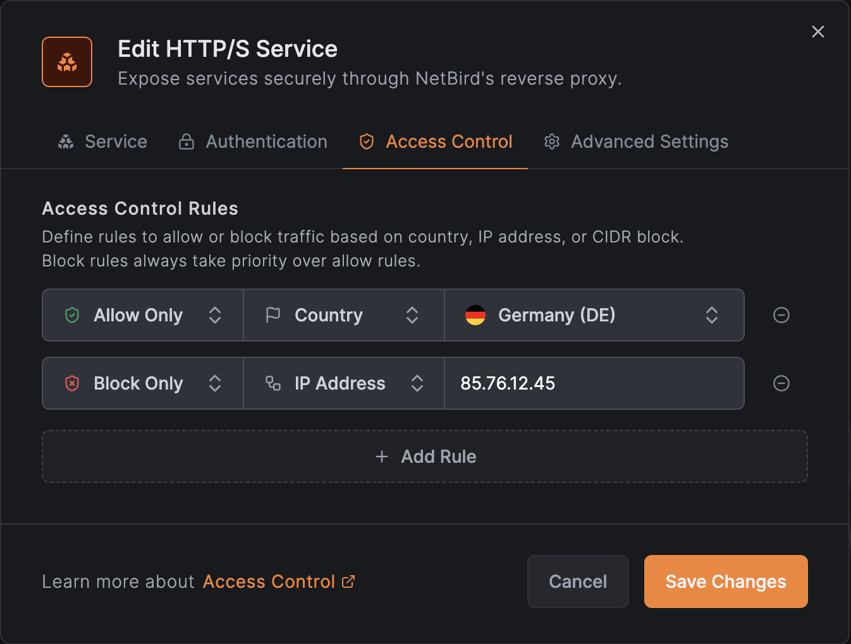Expand the Country rule type dropdown
851x644 pixels.
click(343, 315)
